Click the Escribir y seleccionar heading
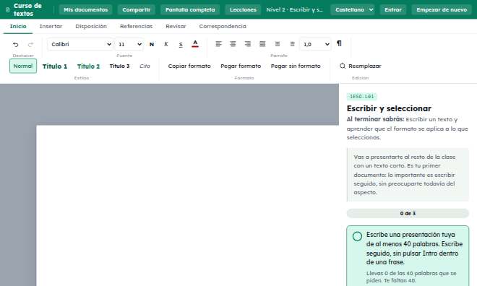Screen dimensions: 477x286 389,108
